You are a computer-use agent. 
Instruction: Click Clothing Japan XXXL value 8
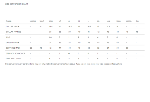(117, 59)
